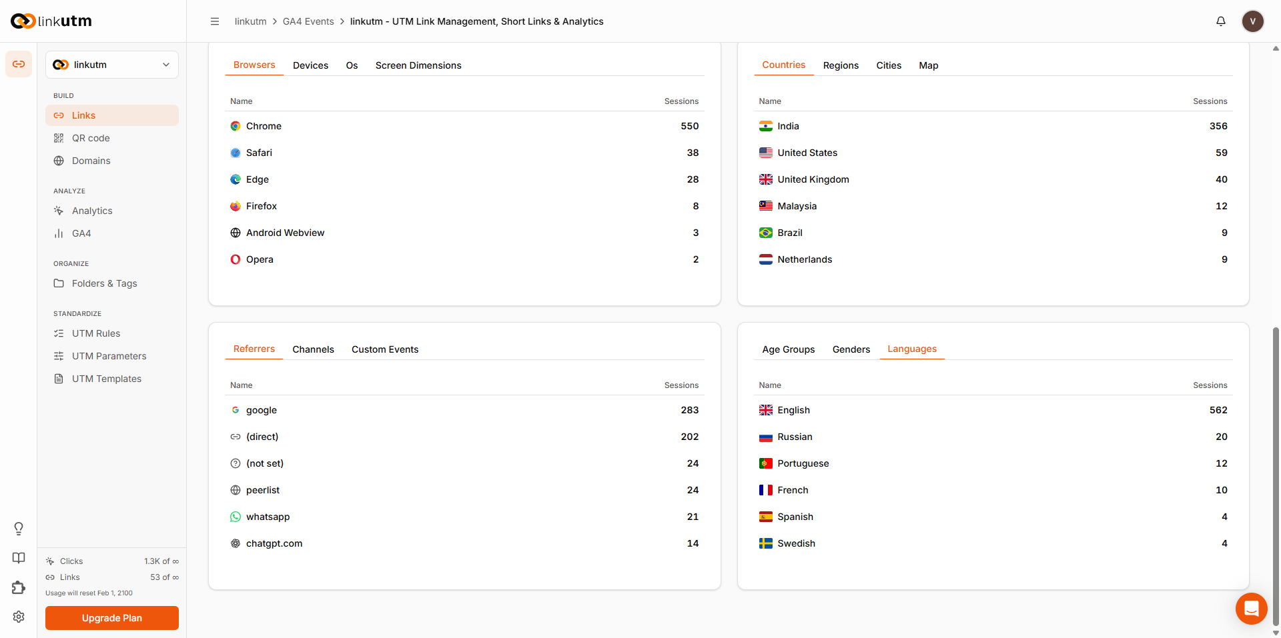Image resolution: width=1281 pixels, height=638 pixels.
Task: Open UTM Rules in the sidebar
Action: (x=112, y=333)
